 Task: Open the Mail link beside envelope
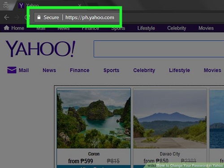point(24,70)
